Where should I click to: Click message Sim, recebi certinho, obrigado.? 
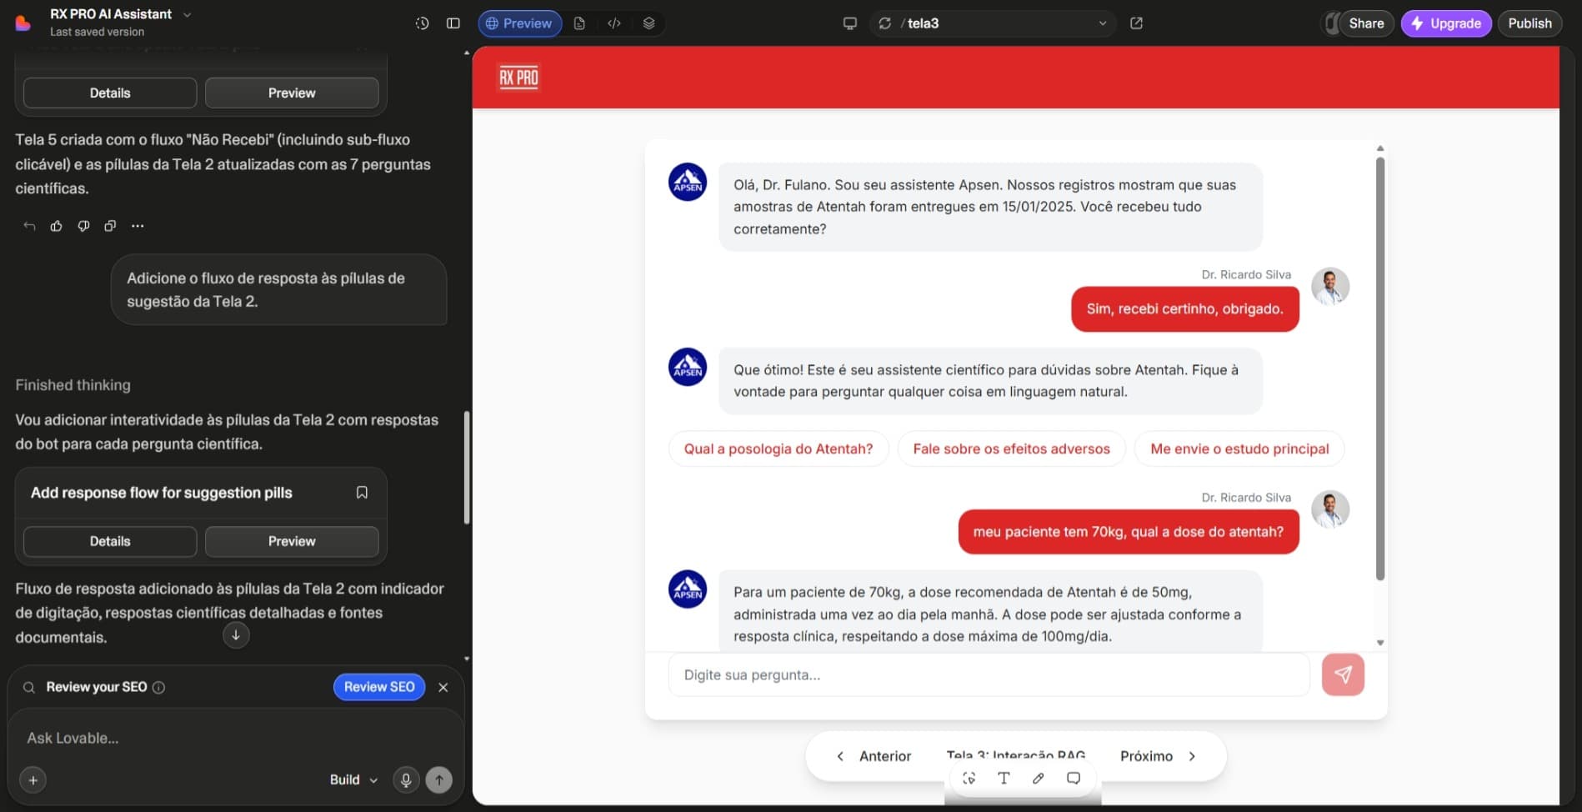click(x=1184, y=308)
